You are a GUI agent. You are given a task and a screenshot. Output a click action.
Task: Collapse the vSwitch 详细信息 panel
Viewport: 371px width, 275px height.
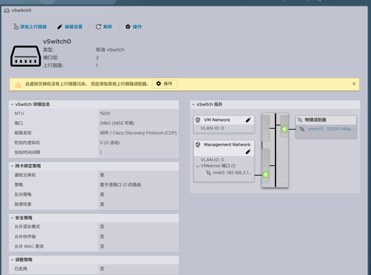pos(12,104)
